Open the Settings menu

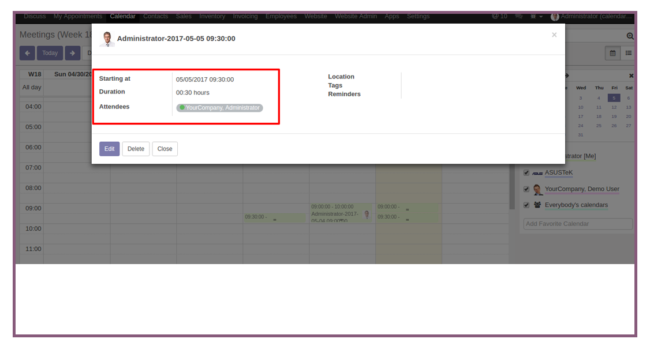[x=418, y=16]
